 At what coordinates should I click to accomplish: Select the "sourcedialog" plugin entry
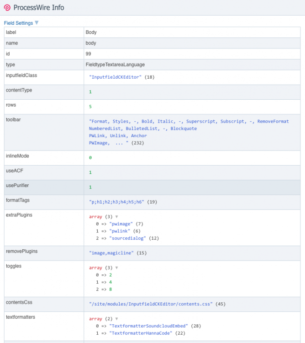click(x=128, y=239)
